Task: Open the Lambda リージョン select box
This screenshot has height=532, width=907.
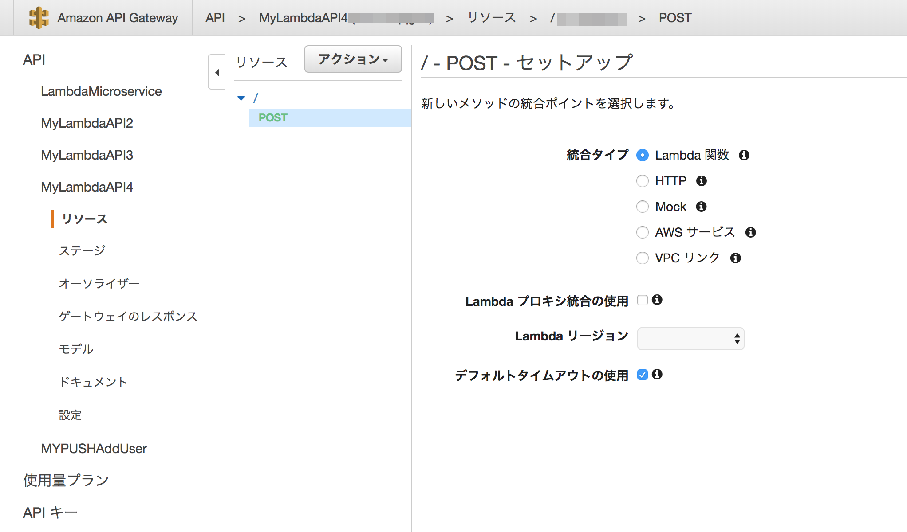Action: click(x=690, y=339)
